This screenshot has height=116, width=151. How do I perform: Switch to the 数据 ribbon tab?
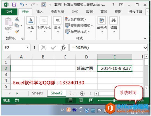click(x=89, y=12)
